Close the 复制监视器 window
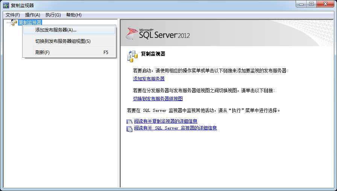337x191 pixels. [325, 4]
